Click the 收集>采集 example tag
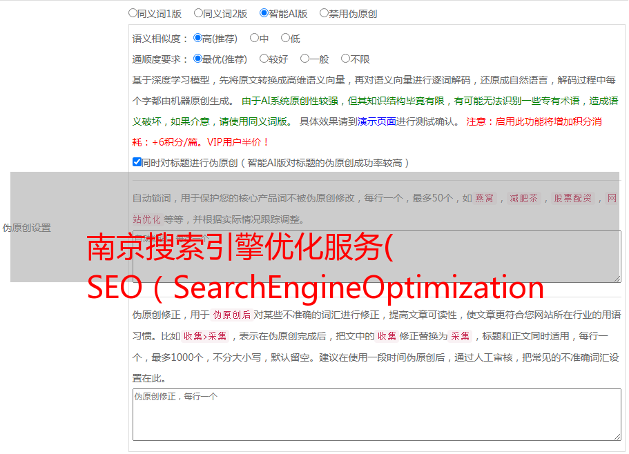The width and height of the screenshot is (629, 454). (205, 336)
